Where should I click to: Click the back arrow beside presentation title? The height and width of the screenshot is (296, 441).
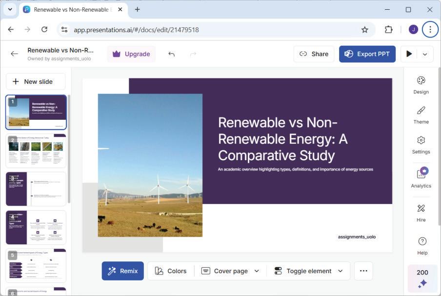point(14,54)
